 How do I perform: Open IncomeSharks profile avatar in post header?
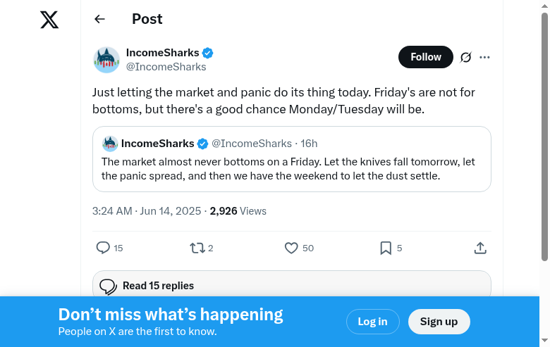(106, 60)
